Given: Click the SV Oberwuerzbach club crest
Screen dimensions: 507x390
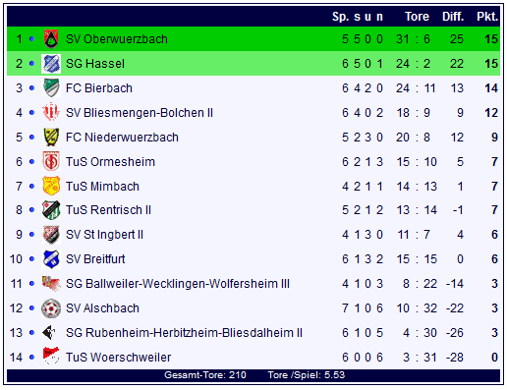Looking at the screenshot, I should click(51, 39).
